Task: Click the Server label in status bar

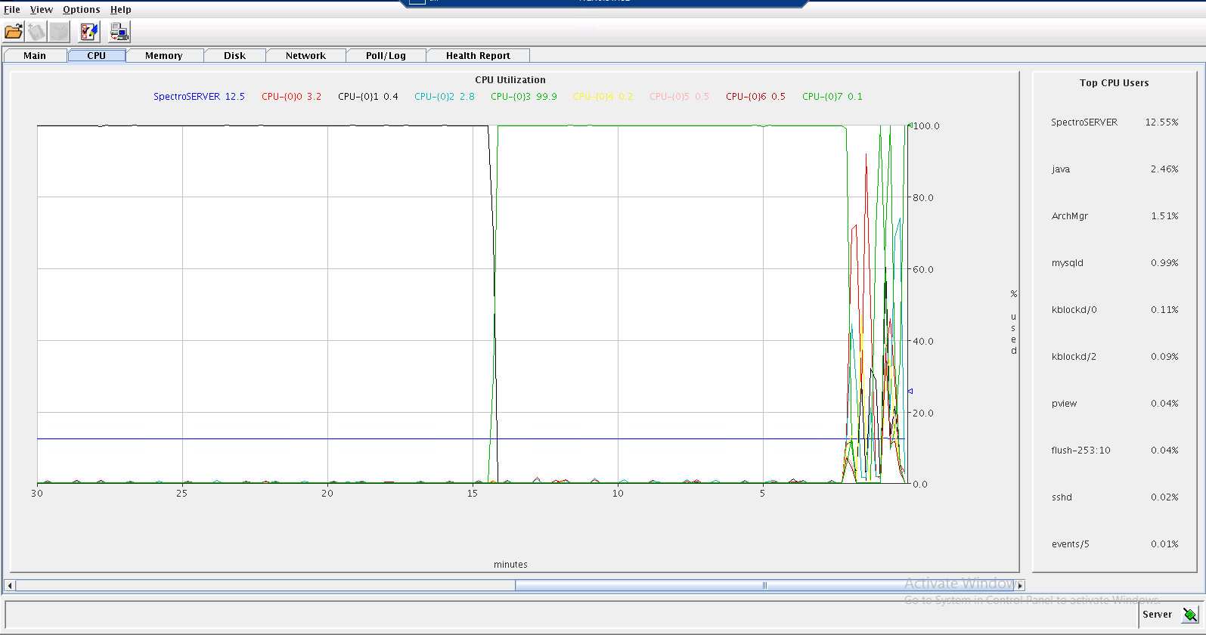Action: (x=1157, y=615)
